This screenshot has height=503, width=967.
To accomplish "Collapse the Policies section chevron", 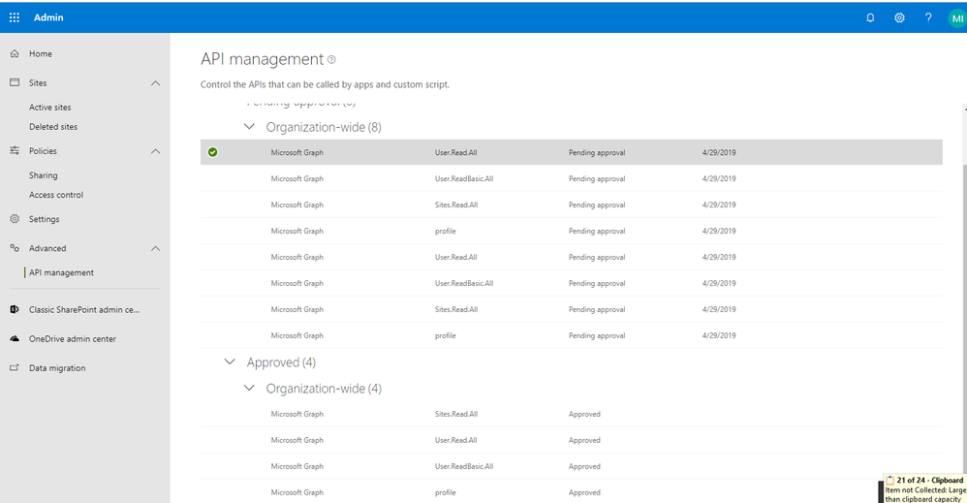I will (x=155, y=151).
